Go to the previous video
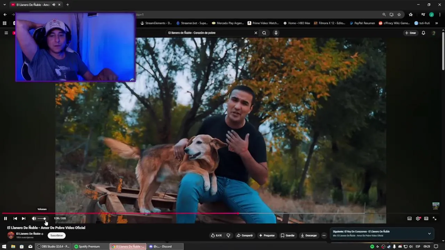The height and width of the screenshot is (250, 445). [15, 218]
